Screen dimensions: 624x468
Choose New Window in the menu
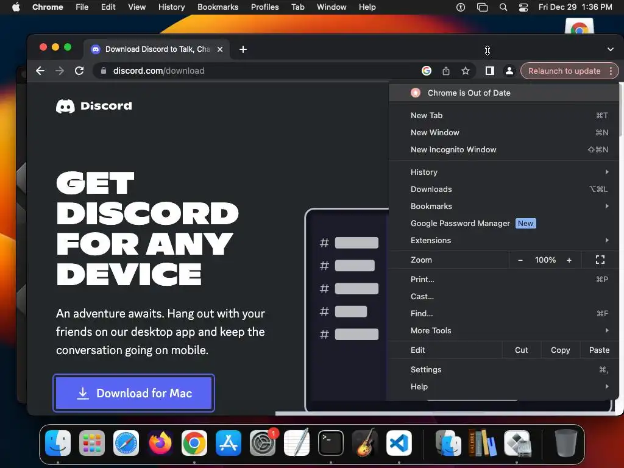(503, 132)
